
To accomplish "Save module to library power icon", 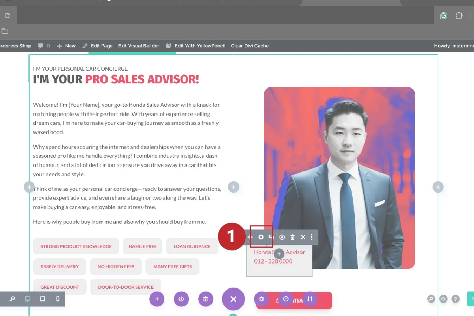I will pos(282,237).
